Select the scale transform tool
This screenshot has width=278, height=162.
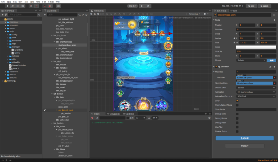tap(18, 6)
